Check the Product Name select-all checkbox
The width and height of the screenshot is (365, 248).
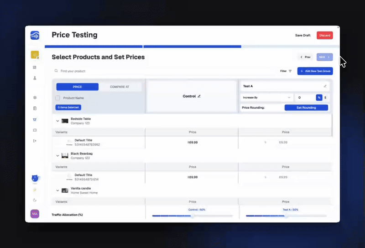click(58, 98)
